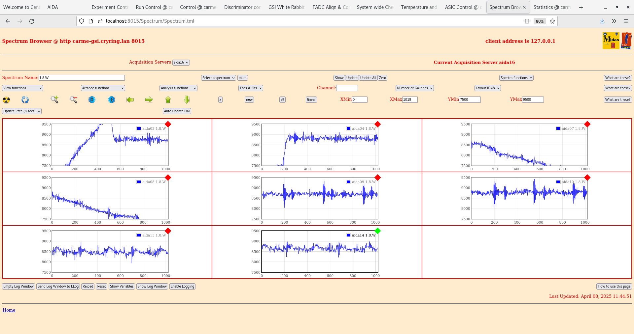Screen dimensions: 634x334
Task: Toggle red diamond marker on aida03 plot
Action: (168, 124)
